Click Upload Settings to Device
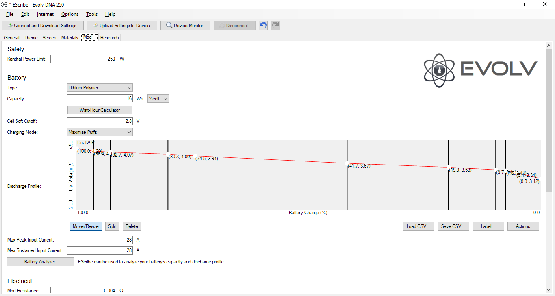 tap(121, 26)
